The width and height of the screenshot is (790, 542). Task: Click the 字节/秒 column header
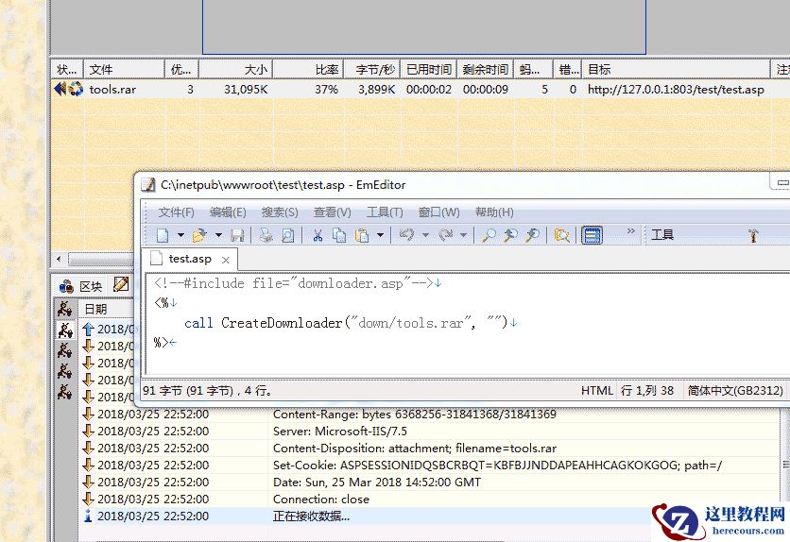point(372,70)
